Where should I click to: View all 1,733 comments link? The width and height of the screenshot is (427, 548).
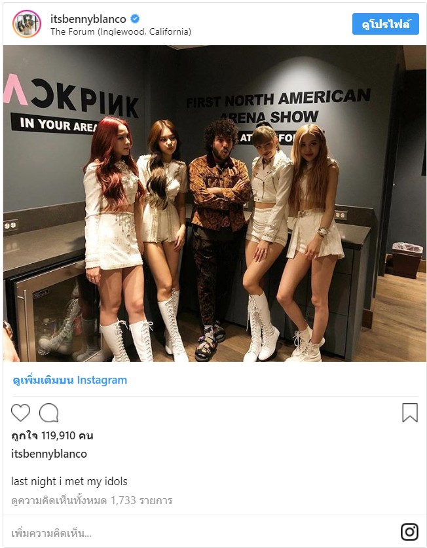tap(92, 500)
